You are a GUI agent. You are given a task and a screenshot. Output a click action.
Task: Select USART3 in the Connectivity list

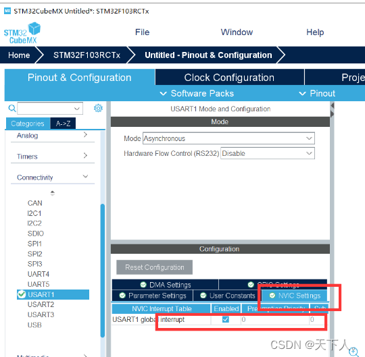41,314
